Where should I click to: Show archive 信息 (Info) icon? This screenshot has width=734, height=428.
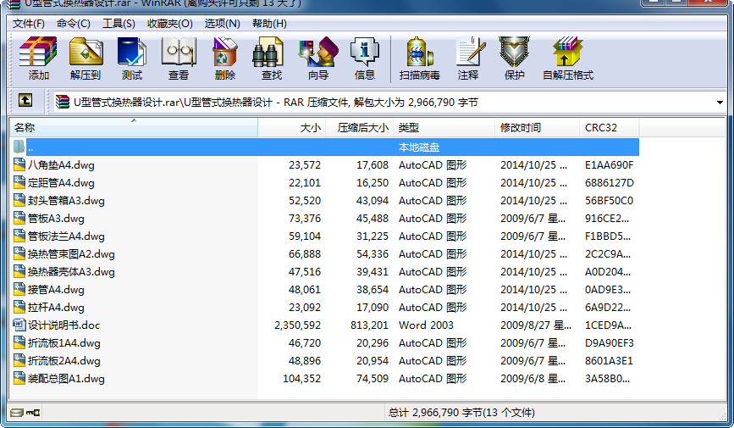[x=365, y=51]
